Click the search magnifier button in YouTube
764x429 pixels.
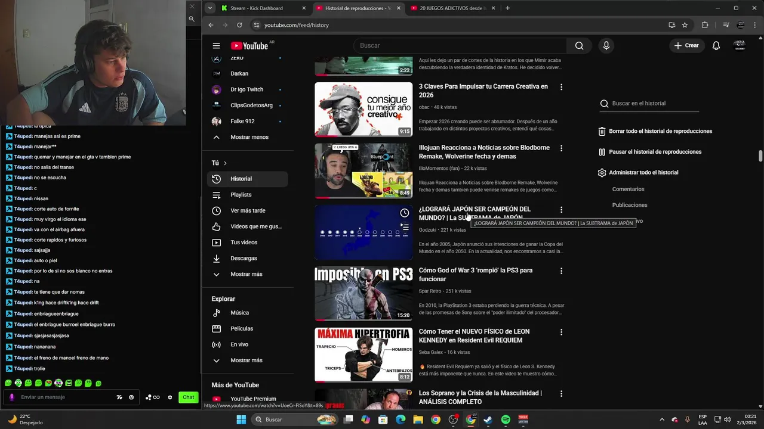579,46
